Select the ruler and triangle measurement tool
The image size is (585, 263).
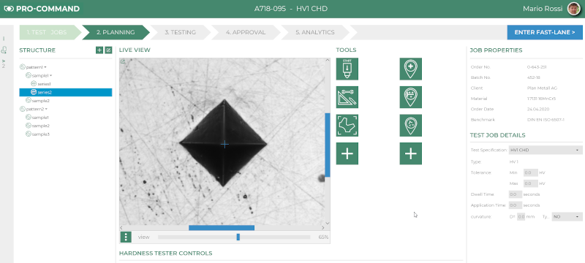[347, 97]
